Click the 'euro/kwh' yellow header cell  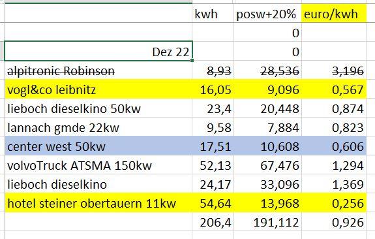tap(334, 14)
